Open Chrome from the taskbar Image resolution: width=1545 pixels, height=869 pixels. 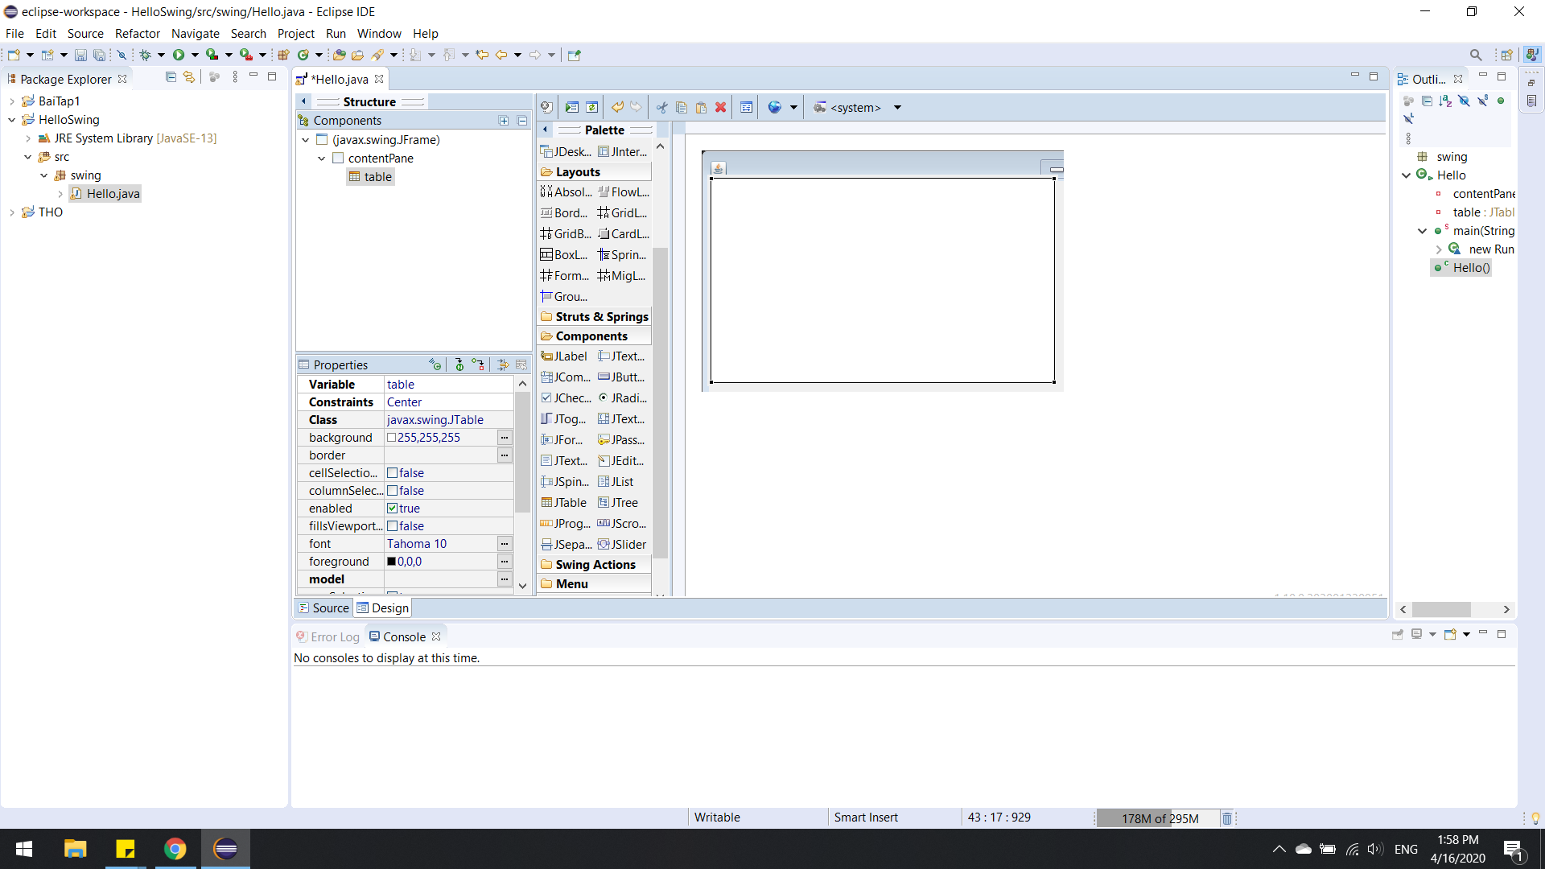tap(175, 849)
